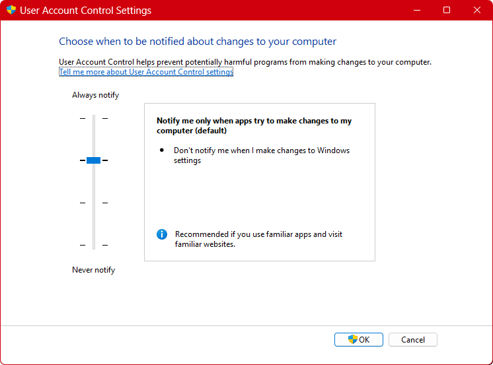Click the 'Choose when to be notified' heading
Image resolution: width=493 pixels, height=365 pixels.
click(x=198, y=42)
